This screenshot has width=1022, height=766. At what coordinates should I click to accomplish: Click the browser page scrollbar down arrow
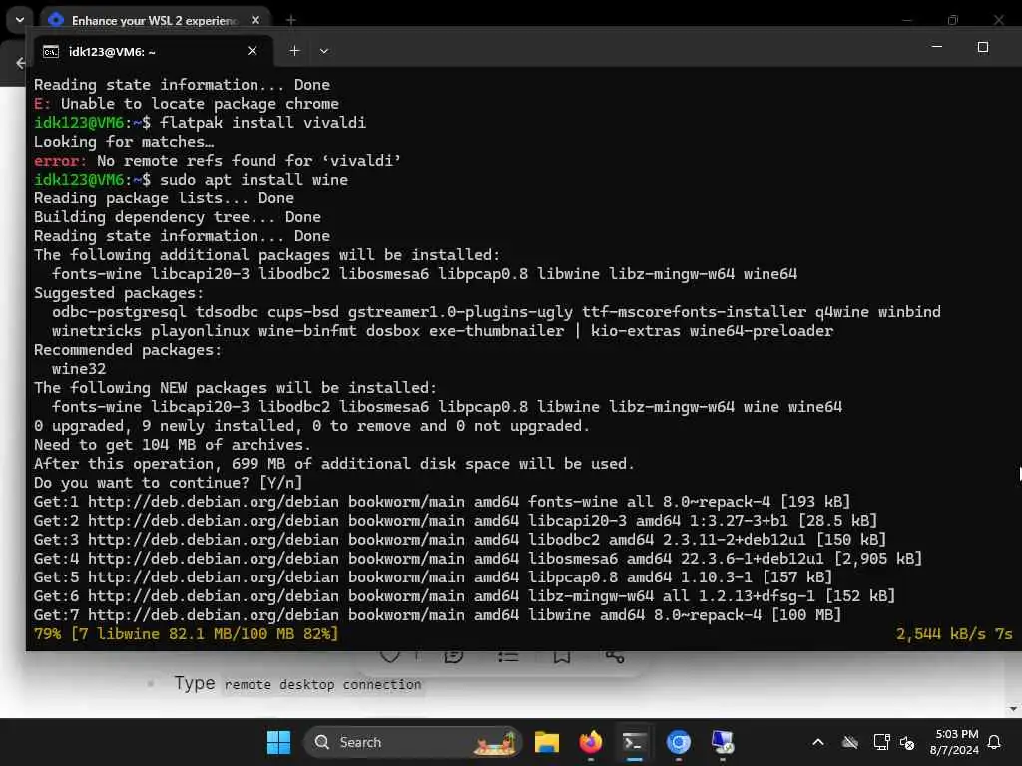tap(1013, 709)
